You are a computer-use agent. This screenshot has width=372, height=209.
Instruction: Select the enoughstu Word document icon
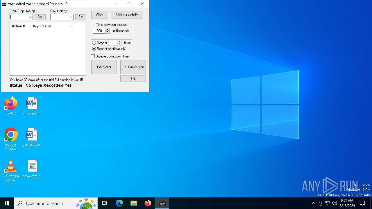tap(32, 106)
